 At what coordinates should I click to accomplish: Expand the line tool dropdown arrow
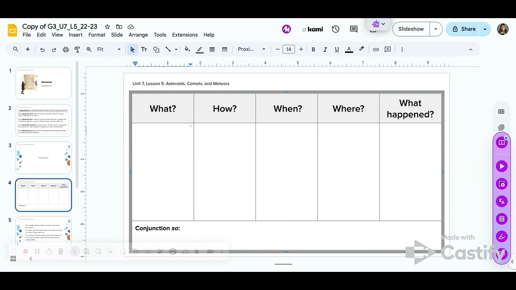(175, 50)
